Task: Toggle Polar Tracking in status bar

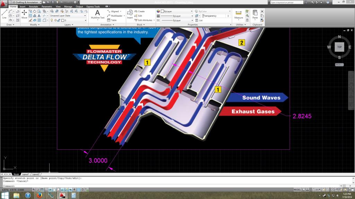Action: (50, 190)
